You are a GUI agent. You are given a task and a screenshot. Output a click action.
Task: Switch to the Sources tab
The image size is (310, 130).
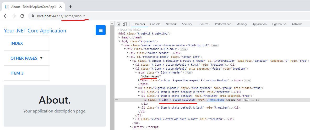click(x=205, y=24)
